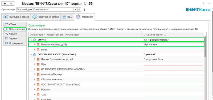
Task: Click empty 1C link field for склад
Action: click(x=173, y=50)
